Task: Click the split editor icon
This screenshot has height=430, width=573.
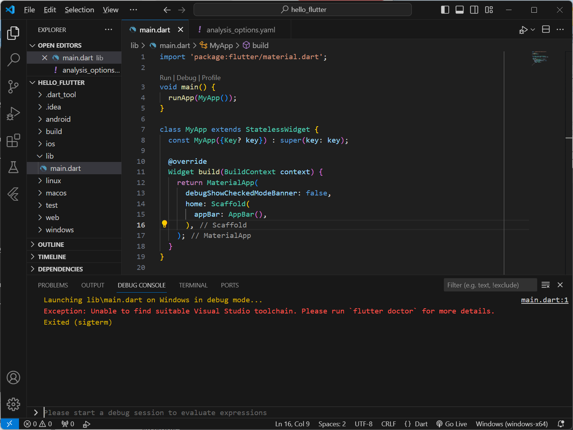Action: tap(546, 29)
